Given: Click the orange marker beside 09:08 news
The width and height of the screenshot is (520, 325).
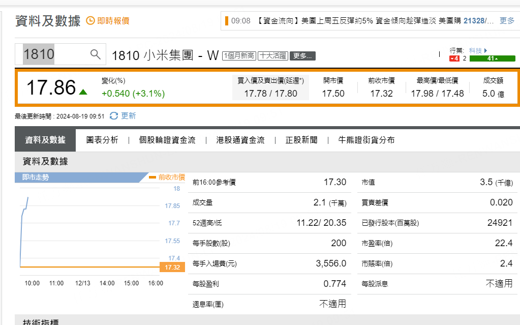Looking at the screenshot, I should [x=227, y=20].
